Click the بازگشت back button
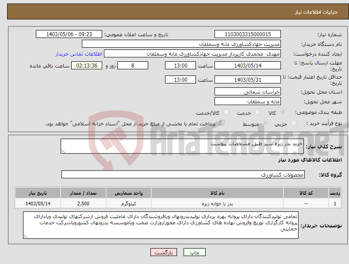Viewport: 349px width, 264px height. 164,252
